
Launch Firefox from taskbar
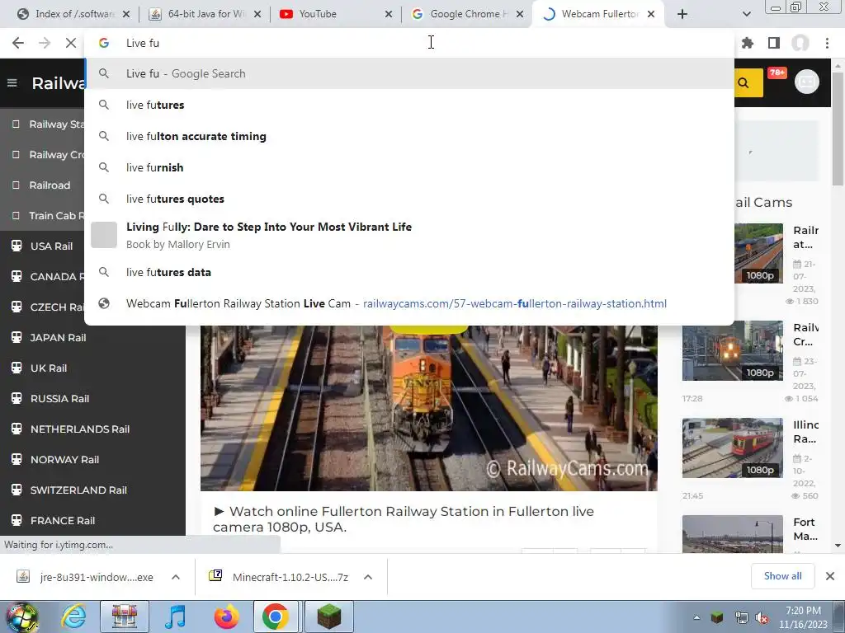click(226, 617)
